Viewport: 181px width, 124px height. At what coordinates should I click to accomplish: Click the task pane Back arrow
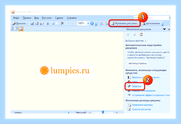[x=128, y=34]
